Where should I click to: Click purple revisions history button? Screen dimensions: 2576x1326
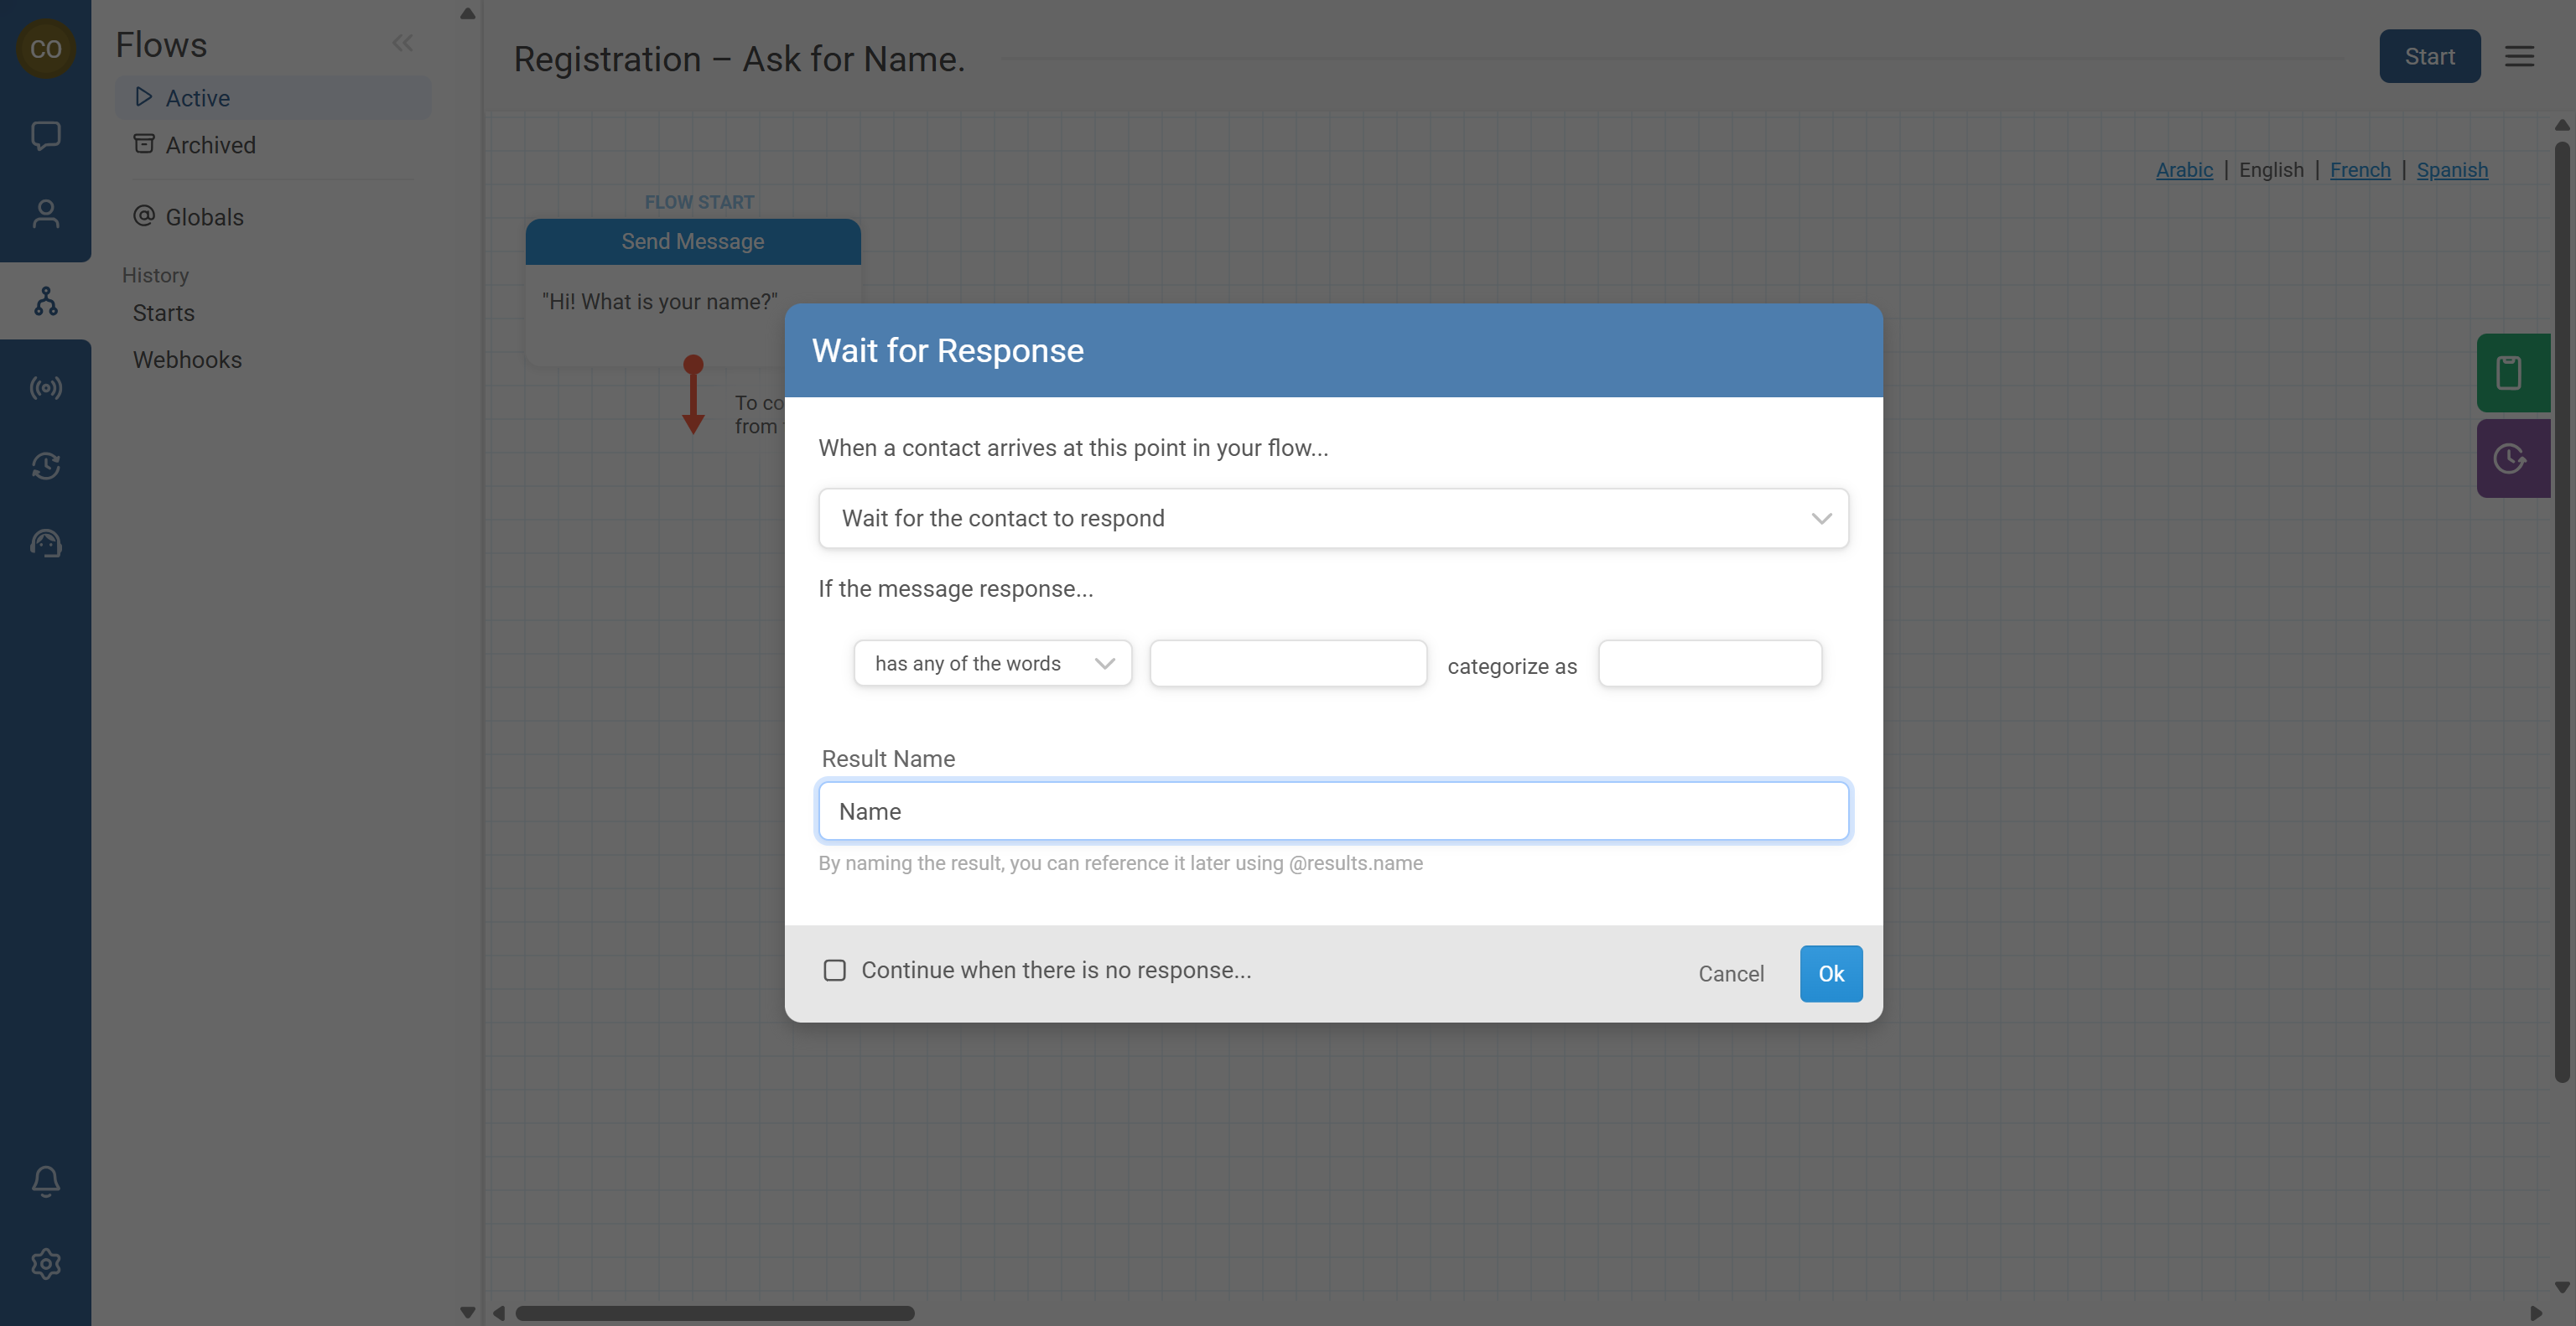2510,458
